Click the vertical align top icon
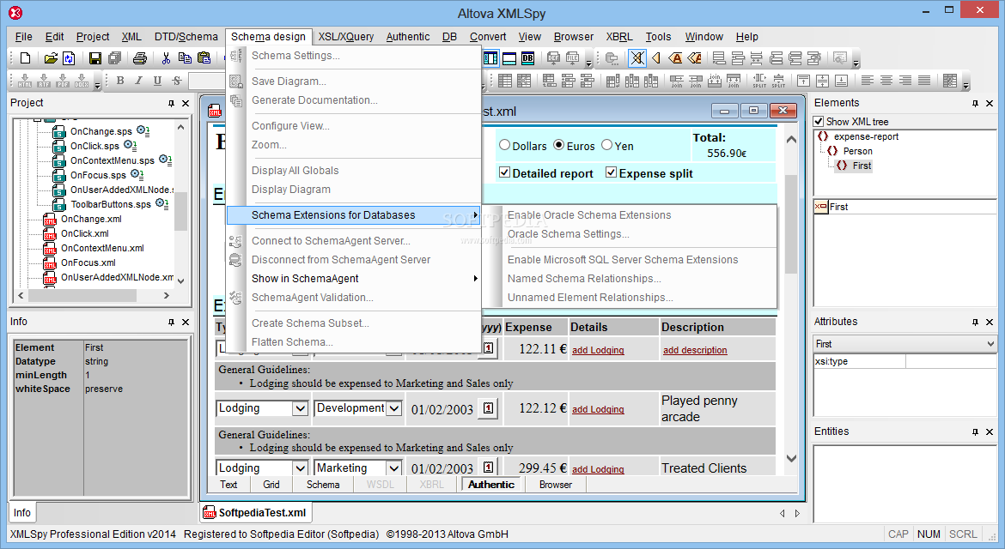Viewport: 1005px width, 549px height. [x=804, y=81]
